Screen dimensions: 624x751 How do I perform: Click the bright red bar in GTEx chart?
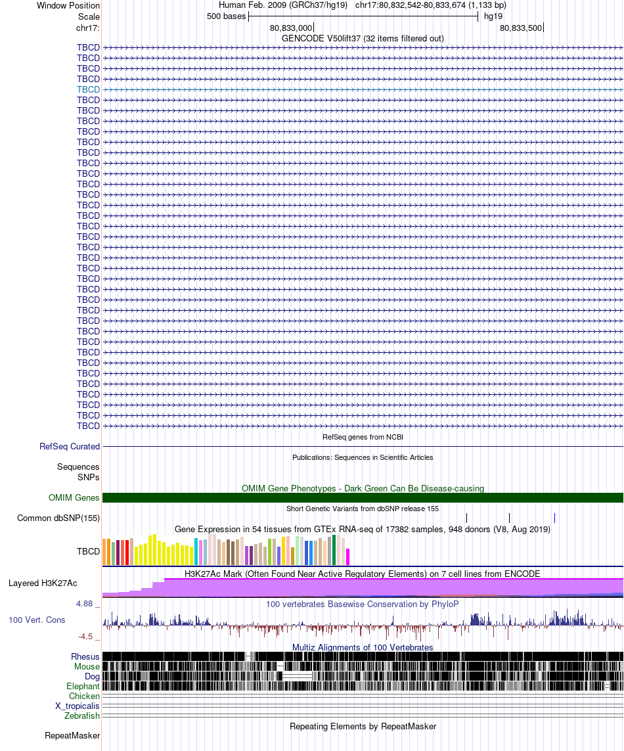tap(127, 553)
